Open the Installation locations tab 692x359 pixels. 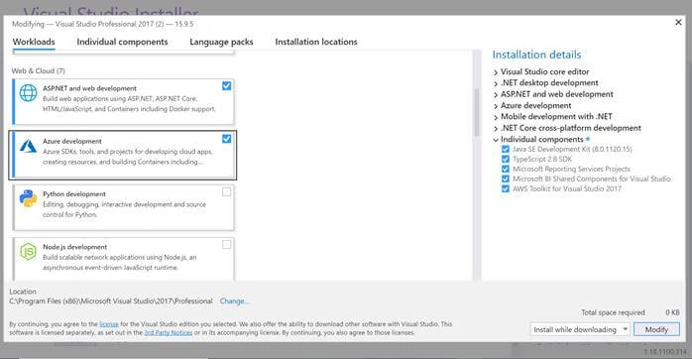coord(316,42)
